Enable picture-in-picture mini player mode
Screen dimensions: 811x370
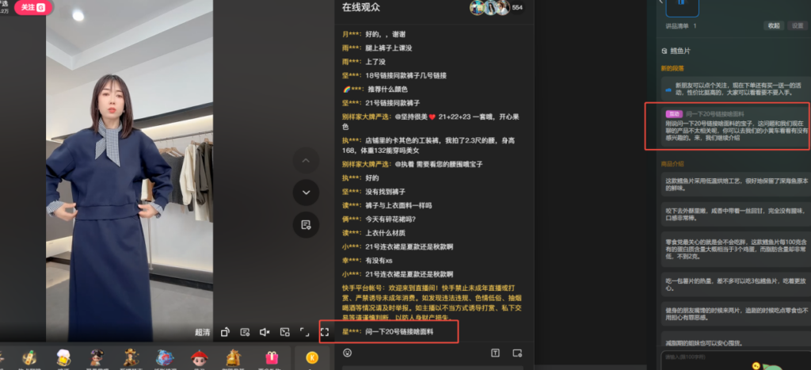tap(285, 332)
